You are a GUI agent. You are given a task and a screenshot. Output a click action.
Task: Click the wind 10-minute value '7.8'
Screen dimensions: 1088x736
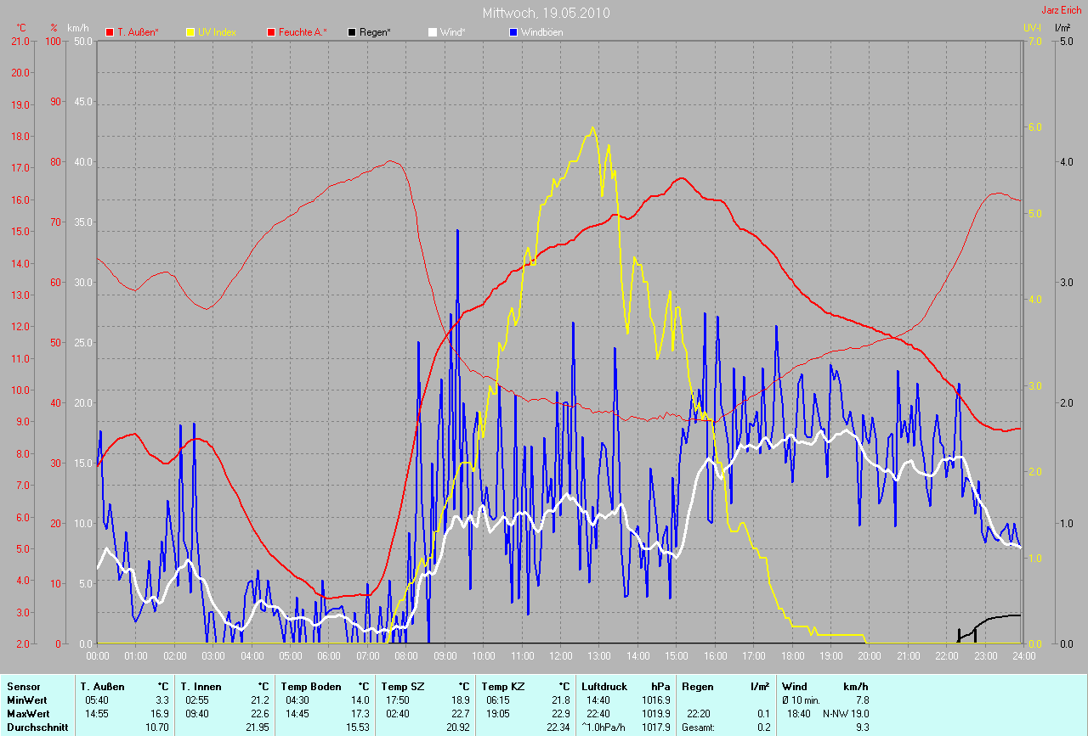[862, 699]
